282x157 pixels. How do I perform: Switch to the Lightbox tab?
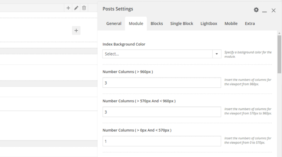(x=209, y=23)
